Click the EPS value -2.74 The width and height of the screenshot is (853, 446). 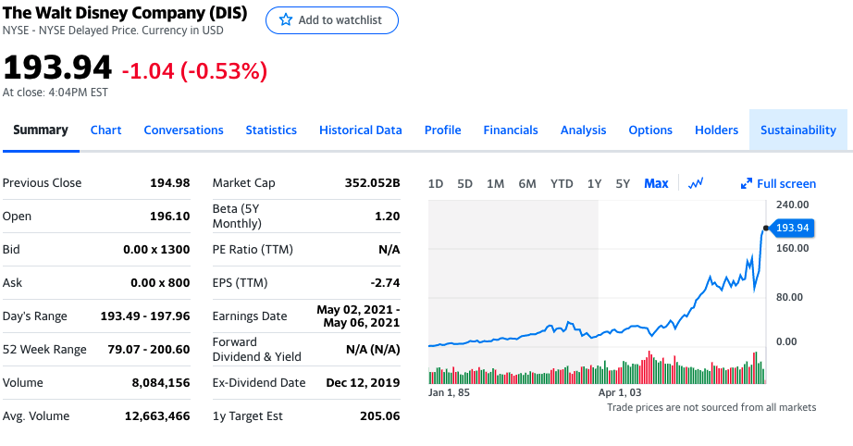coord(385,283)
